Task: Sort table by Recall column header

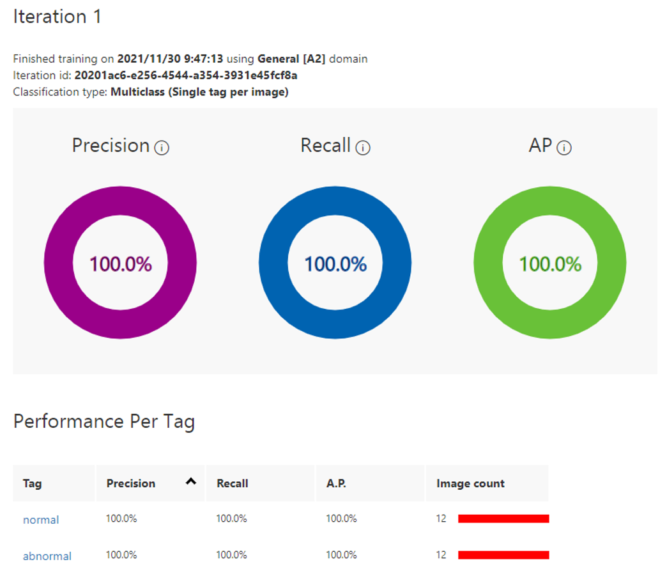Action: (x=233, y=483)
